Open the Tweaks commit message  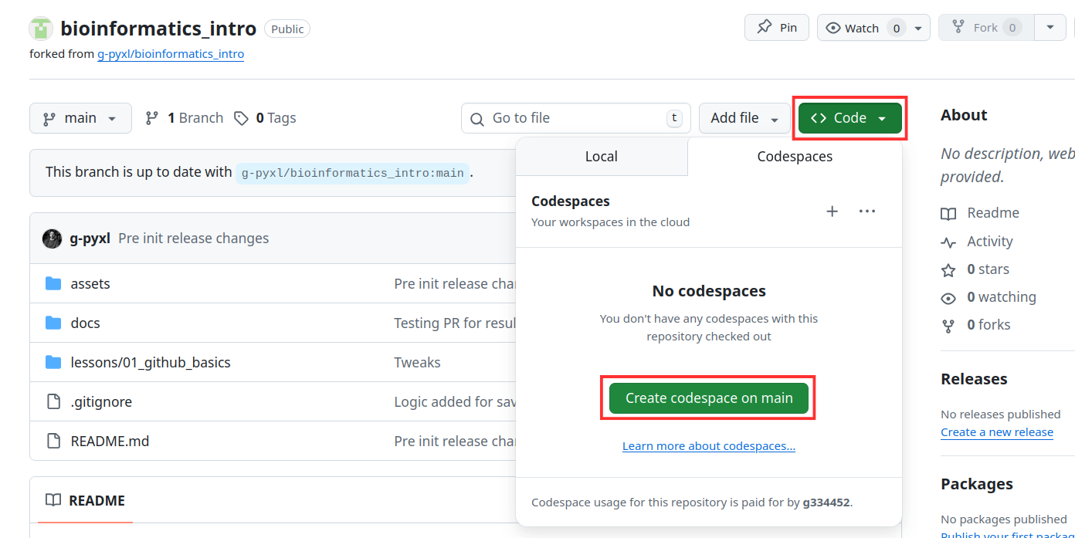tap(417, 363)
